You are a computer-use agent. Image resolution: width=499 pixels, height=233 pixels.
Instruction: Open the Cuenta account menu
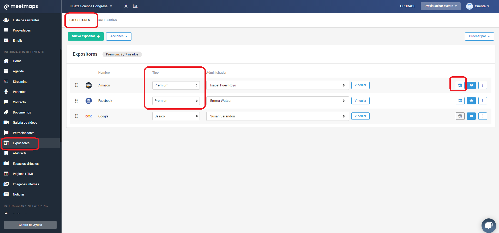[x=482, y=6]
